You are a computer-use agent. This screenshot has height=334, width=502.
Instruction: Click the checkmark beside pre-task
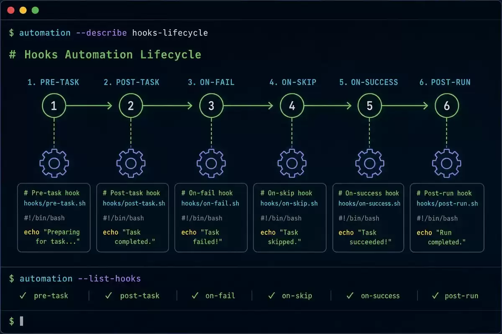pyautogui.click(x=23, y=296)
